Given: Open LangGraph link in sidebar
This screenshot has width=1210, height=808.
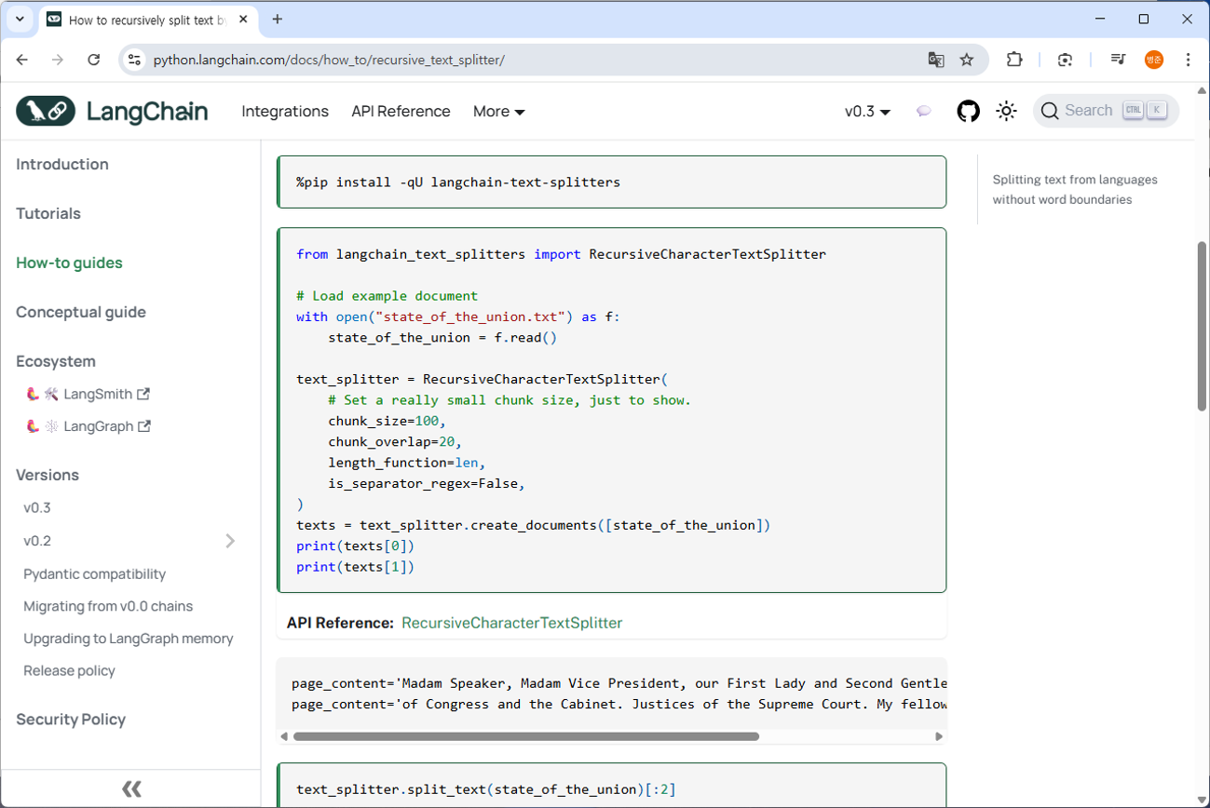Looking at the screenshot, I should click(x=99, y=426).
